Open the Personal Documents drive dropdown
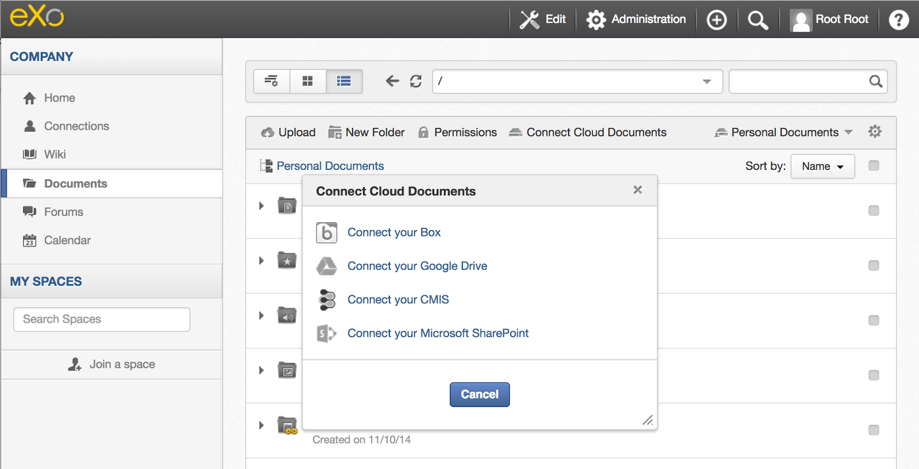The image size is (919, 469). click(783, 133)
